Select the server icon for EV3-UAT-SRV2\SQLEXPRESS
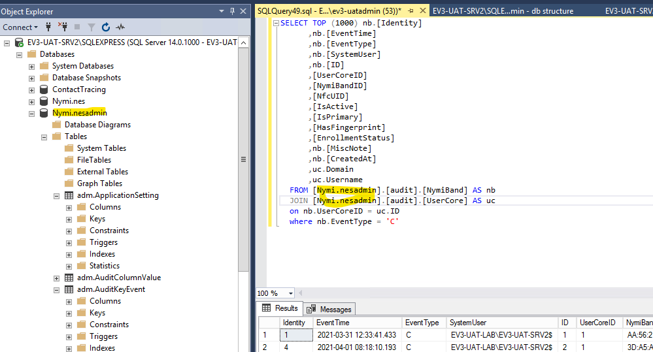 (19, 42)
